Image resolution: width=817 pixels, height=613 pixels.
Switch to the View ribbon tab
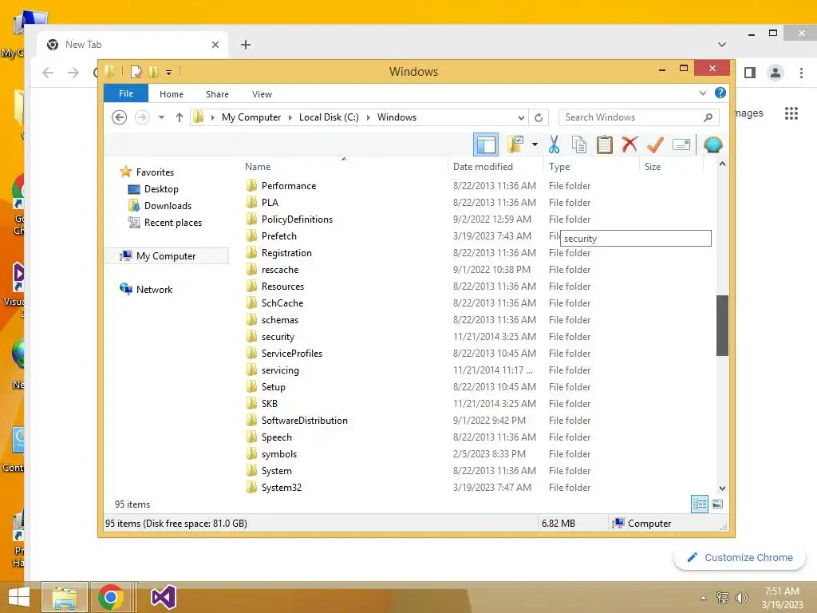pyautogui.click(x=262, y=94)
